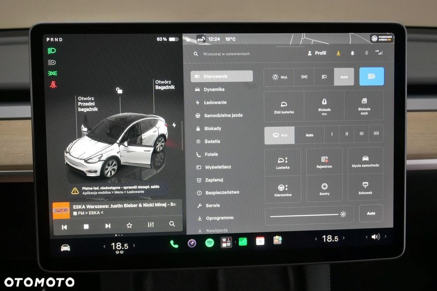Select wiper speed III

pos(361,134)
